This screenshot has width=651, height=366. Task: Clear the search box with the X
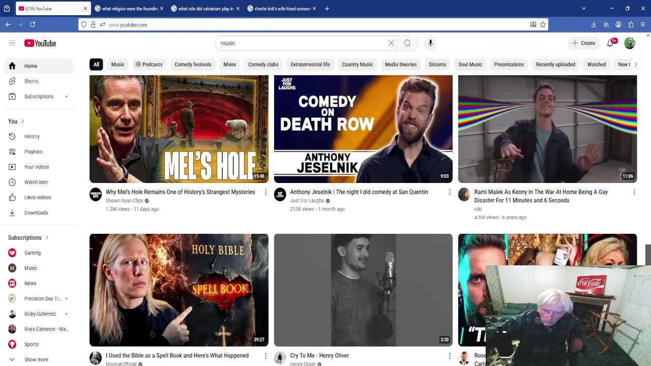[x=391, y=43]
